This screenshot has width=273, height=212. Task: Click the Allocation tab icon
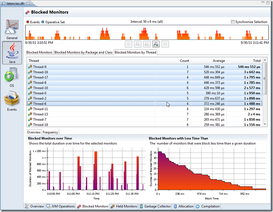point(175,206)
